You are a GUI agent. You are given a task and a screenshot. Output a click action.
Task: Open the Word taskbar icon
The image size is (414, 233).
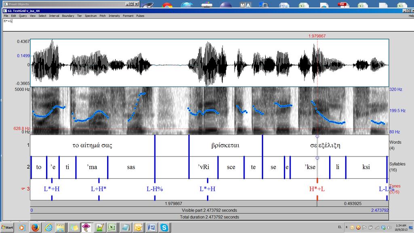coord(152,227)
